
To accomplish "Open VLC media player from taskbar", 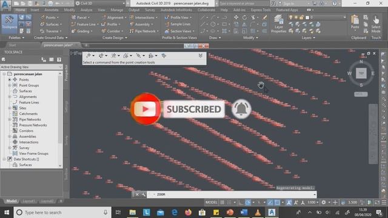I will pyautogui.click(x=258, y=213).
